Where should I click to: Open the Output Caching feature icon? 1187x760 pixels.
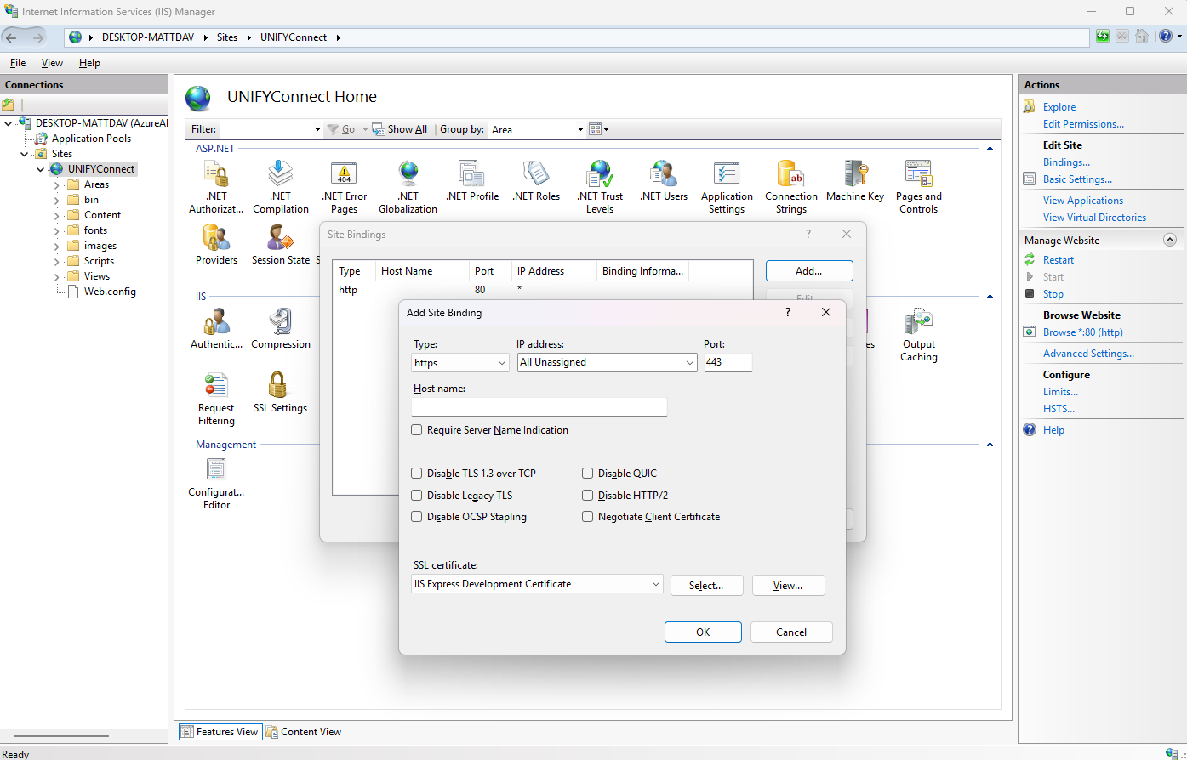coord(918,321)
